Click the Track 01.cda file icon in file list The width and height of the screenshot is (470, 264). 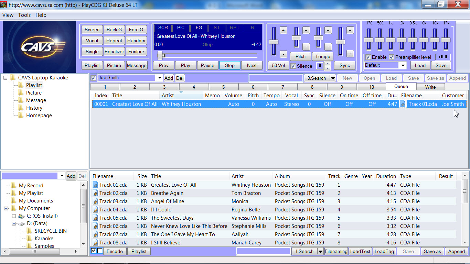click(96, 185)
